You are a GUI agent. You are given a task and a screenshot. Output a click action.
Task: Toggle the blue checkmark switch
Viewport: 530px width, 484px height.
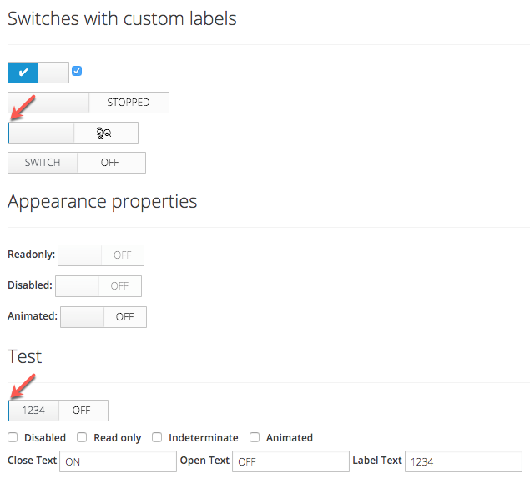coord(38,73)
